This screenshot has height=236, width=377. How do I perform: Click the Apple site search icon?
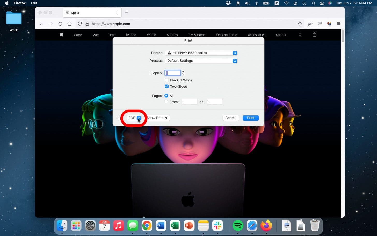tap(300, 35)
